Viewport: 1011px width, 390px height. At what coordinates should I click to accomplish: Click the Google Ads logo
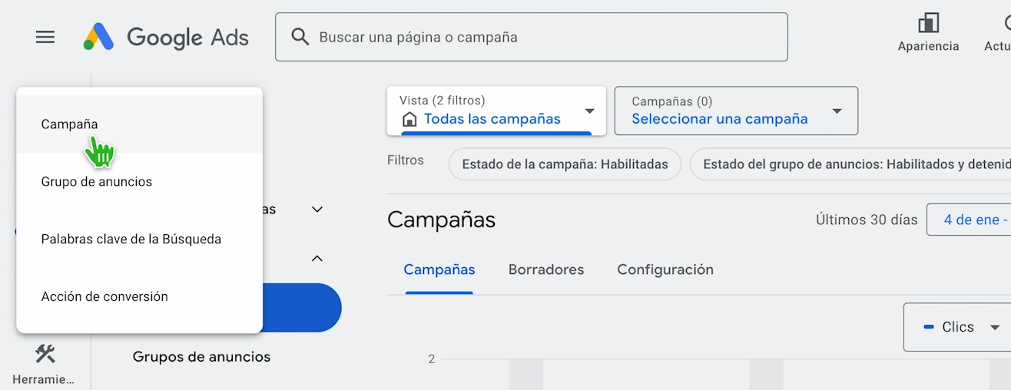(x=166, y=37)
